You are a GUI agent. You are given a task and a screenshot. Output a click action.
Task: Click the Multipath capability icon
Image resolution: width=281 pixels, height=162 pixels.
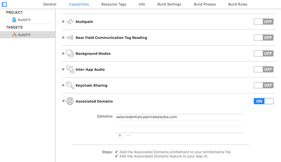(70, 22)
